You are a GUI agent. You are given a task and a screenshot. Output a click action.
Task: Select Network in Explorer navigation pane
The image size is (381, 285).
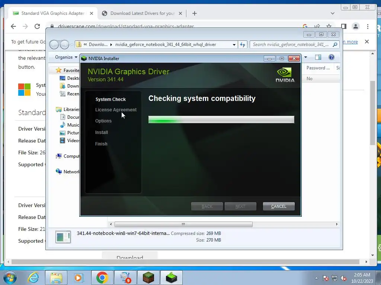coord(68,171)
